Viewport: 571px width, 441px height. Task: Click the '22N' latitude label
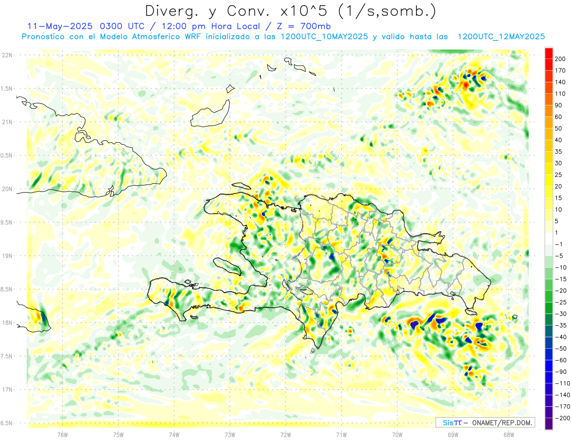8,55
